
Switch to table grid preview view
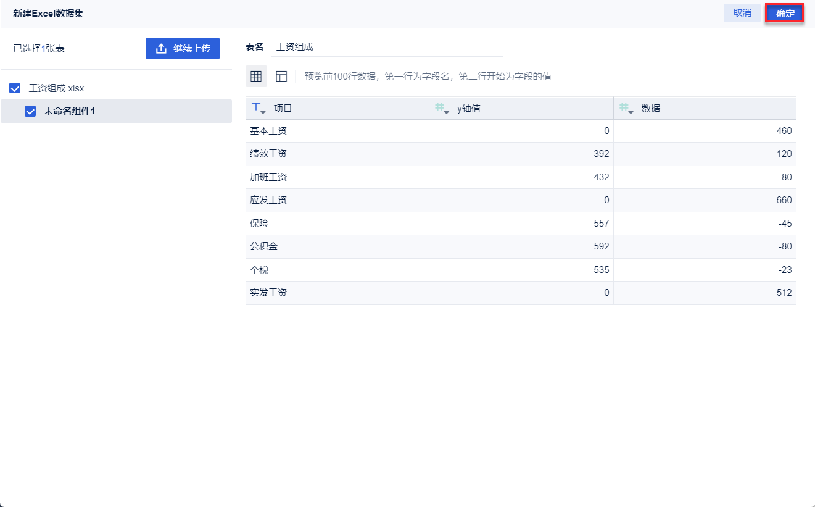tap(256, 77)
